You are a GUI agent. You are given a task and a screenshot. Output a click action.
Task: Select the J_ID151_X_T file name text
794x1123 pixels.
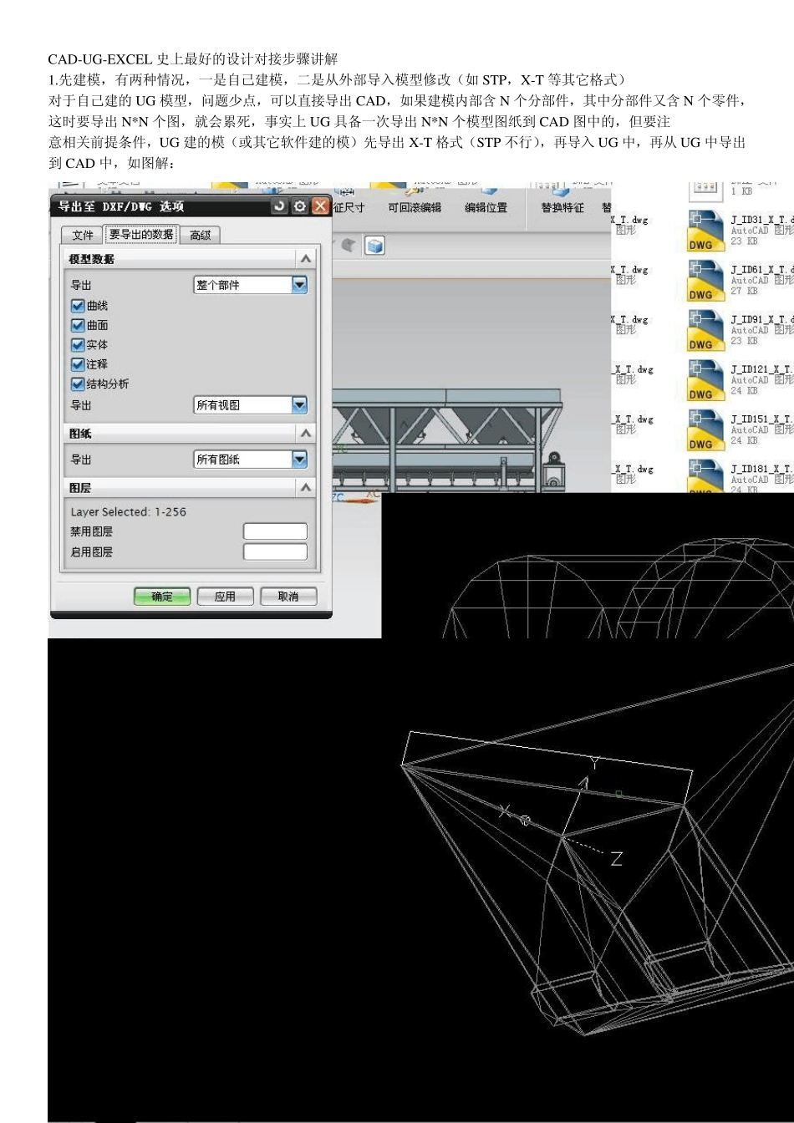coord(762,420)
